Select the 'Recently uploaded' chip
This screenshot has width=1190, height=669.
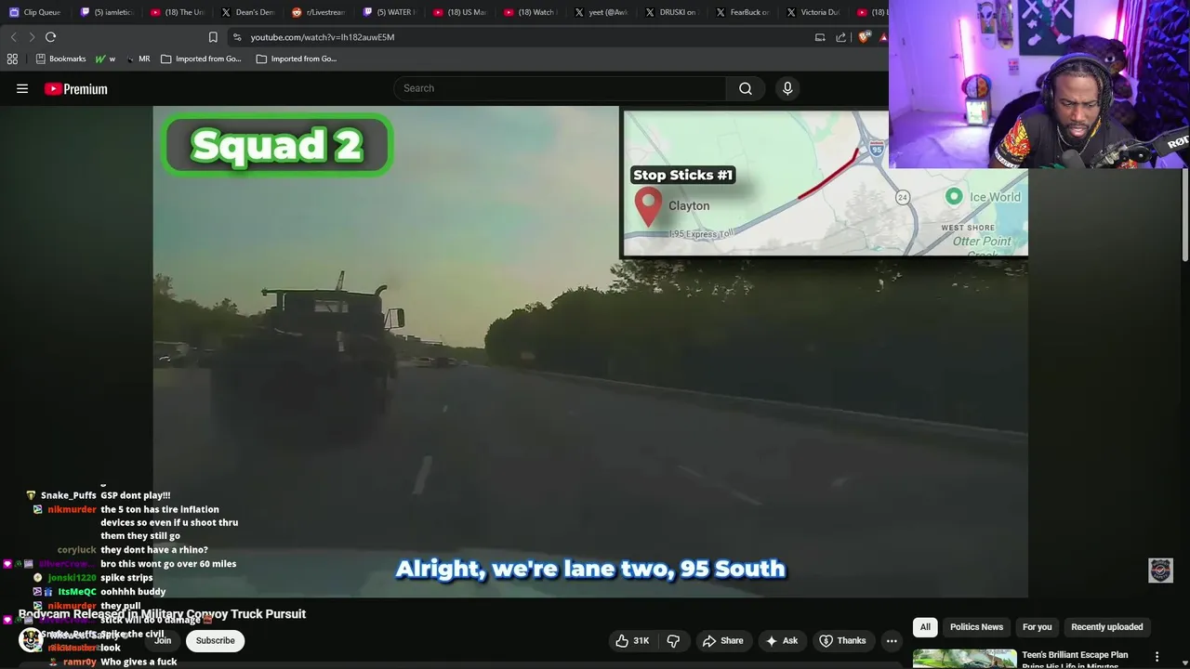point(1107,627)
